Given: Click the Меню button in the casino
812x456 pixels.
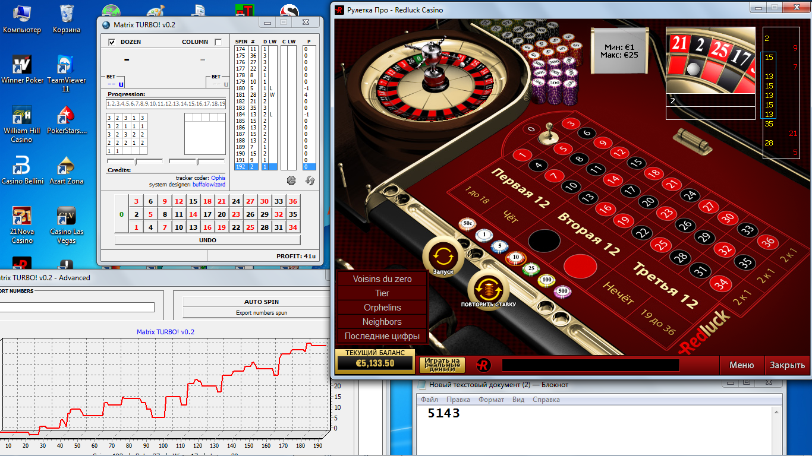Looking at the screenshot, I should point(742,365).
